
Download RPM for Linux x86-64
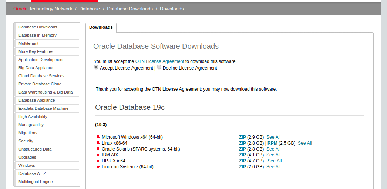272,143
